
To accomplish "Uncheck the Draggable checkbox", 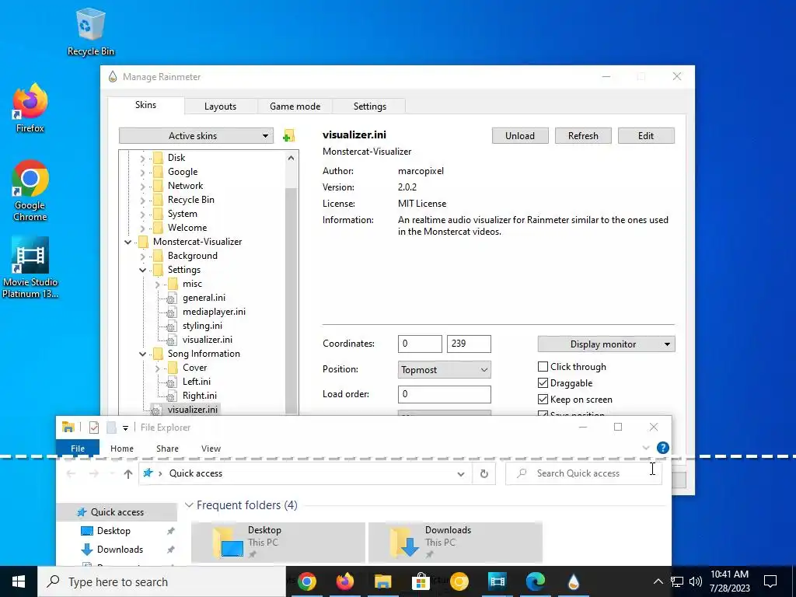I will [x=543, y=382].
